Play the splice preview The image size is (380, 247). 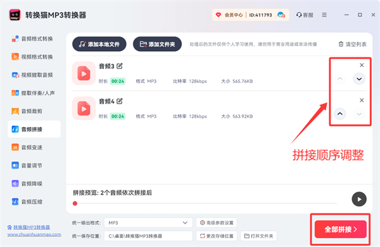[359, 199]
